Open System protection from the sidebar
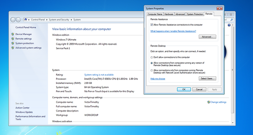Screen dimensions: 253x135 tap(25, 43)
